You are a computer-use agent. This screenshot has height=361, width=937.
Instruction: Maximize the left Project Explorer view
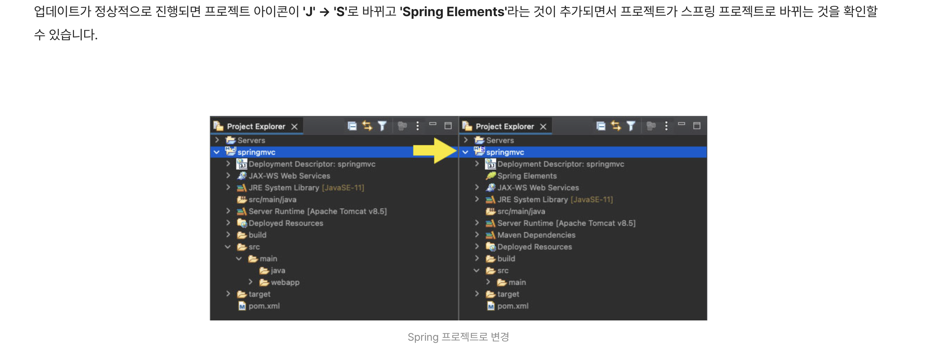click(448, 126)
